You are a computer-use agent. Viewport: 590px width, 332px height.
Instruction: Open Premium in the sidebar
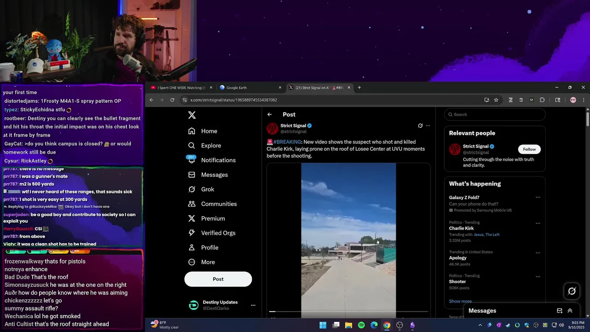tap(206, 219)
